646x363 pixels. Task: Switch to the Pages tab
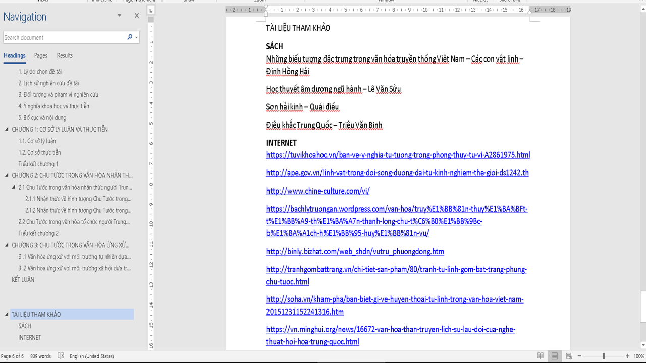click(41, 56)
